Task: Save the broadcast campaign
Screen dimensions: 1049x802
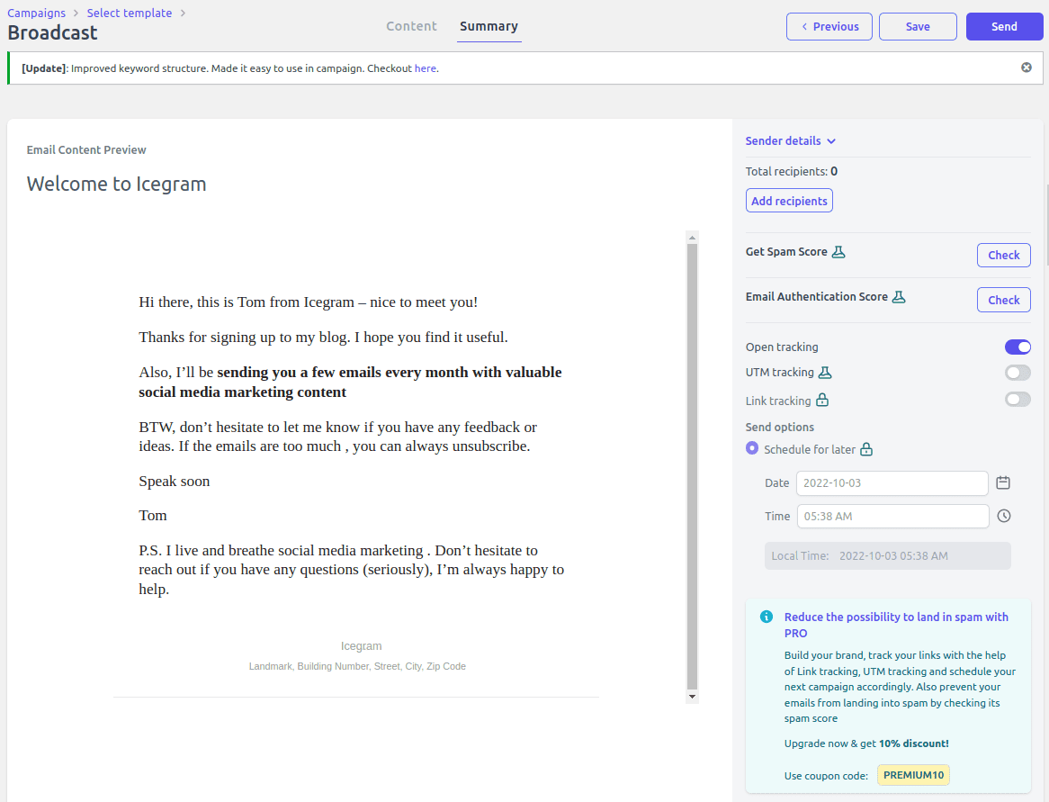Action: (918, 27)
